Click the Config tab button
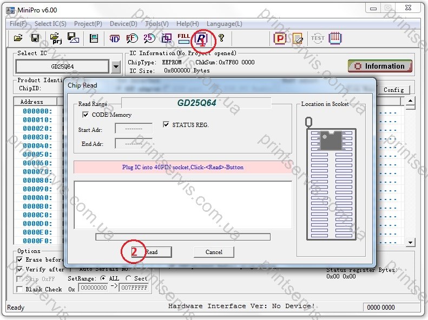 (393, 90)
